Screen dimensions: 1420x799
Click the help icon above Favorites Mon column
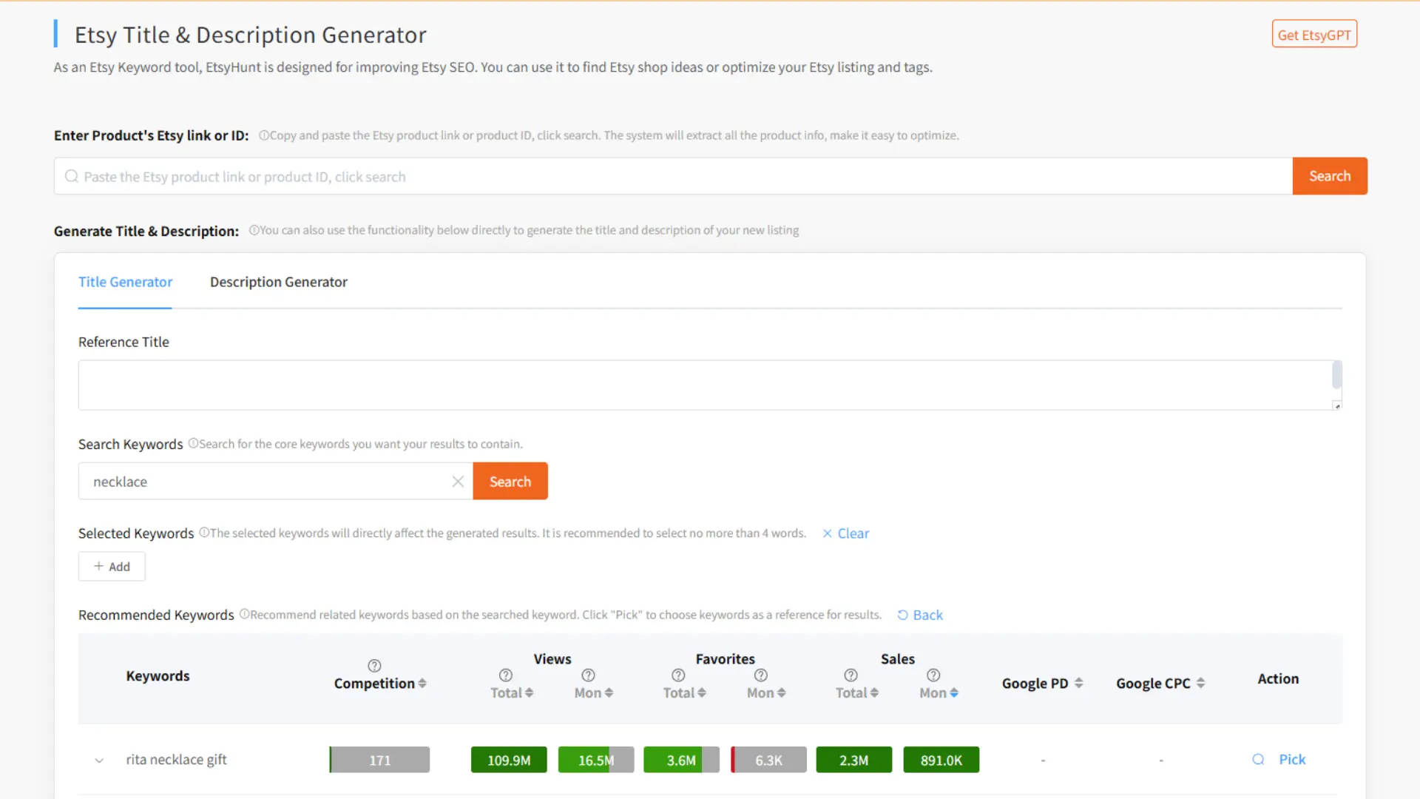pos(761,675)
